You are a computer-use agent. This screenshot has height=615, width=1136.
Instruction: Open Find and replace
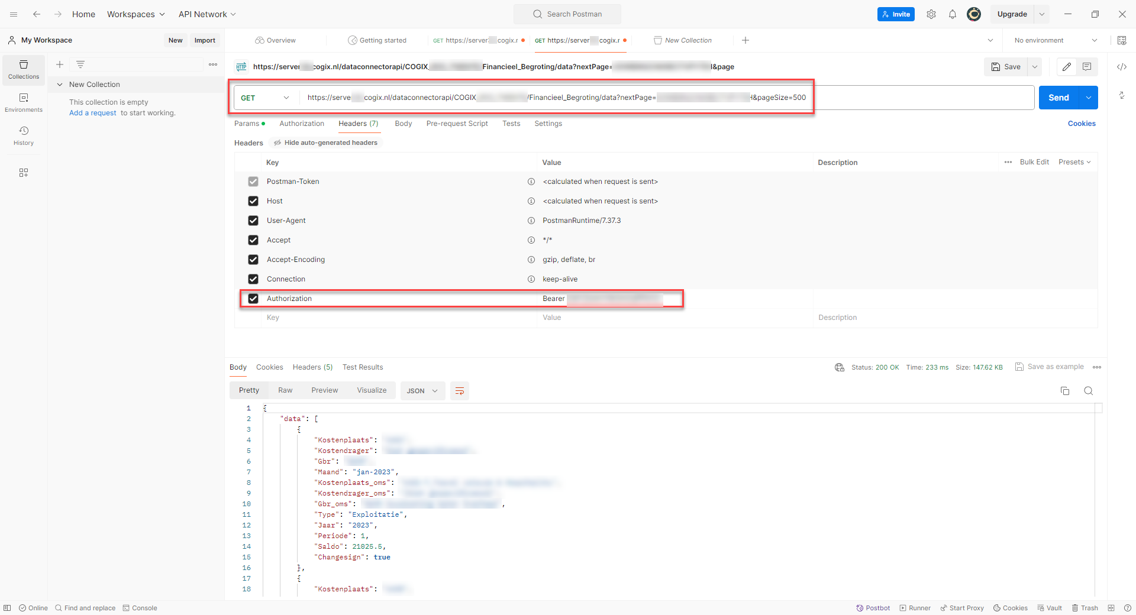coord(85,608)
